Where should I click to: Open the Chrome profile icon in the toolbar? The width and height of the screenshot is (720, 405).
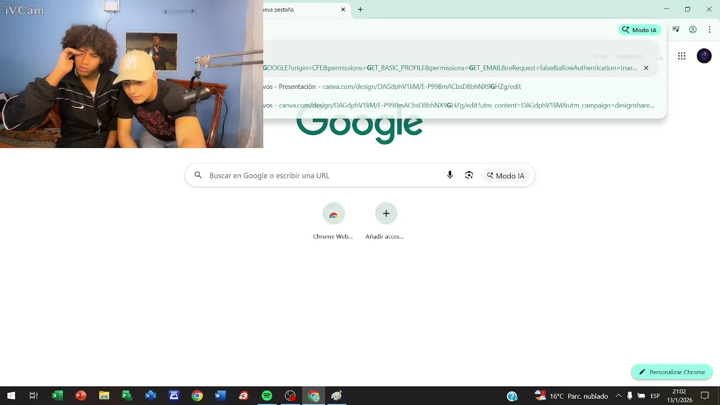coord(693,30)
